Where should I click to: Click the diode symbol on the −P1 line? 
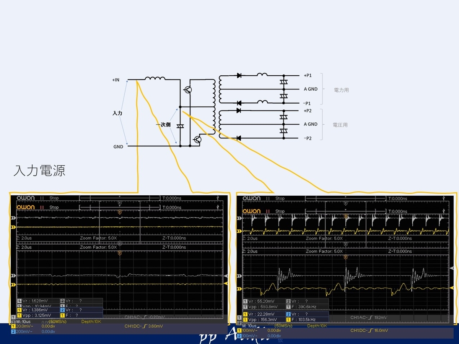[x=239, y=103]
